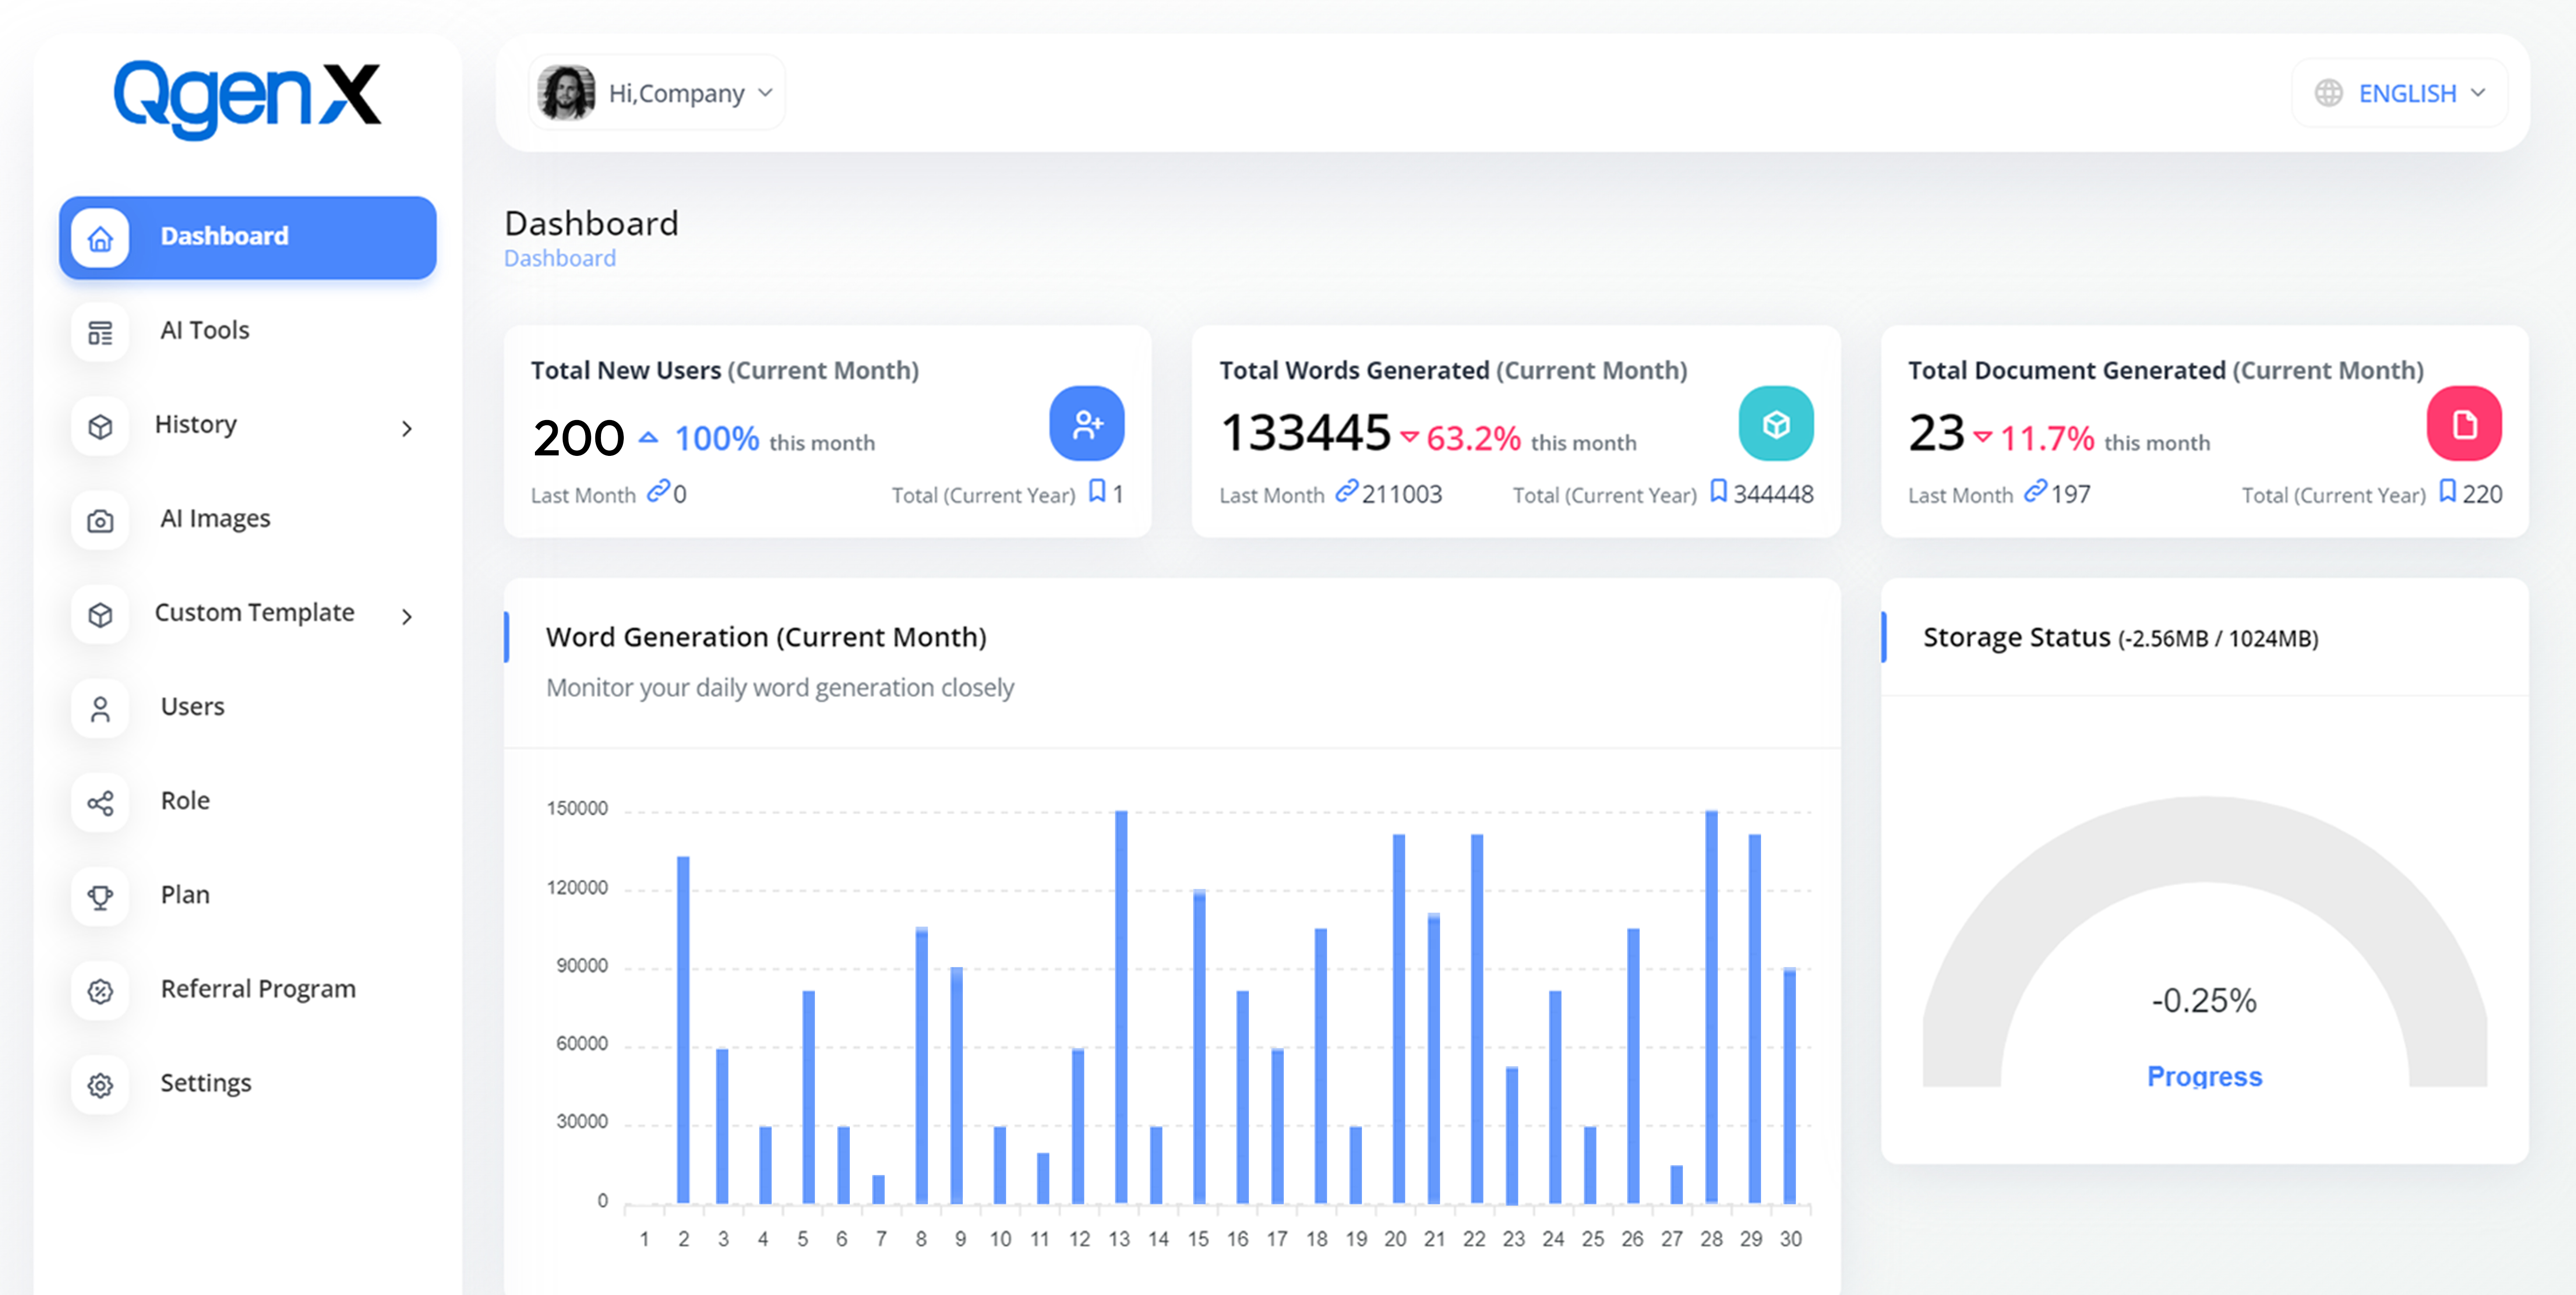The width and height of the screenshot is (2576, 1295).
Task: Click the storage status gauge arc
Action: [2204, 840]
